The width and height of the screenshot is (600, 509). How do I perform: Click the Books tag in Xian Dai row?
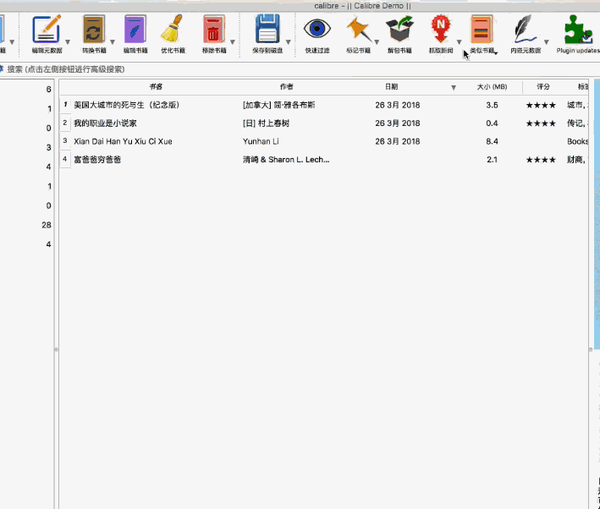[x=577, y=141]
